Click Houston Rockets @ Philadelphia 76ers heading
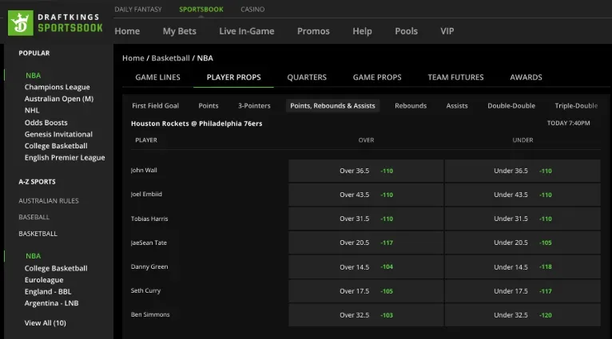Image resolution: width=612 pixels, height=339 pixels. (197, 124)
